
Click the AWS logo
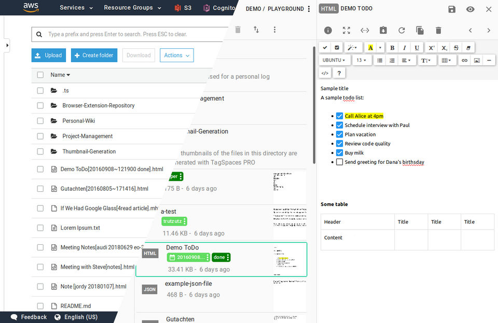coord(31,7)
